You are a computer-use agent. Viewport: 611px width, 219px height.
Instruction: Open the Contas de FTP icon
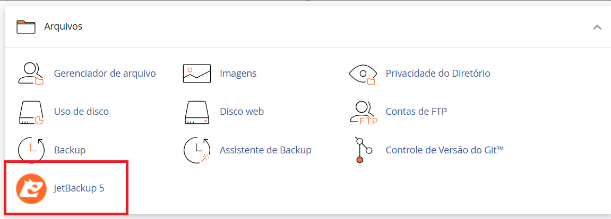(363, 113)
